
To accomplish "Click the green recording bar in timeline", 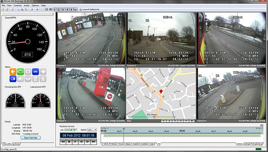I will click(x=182, y=136).
